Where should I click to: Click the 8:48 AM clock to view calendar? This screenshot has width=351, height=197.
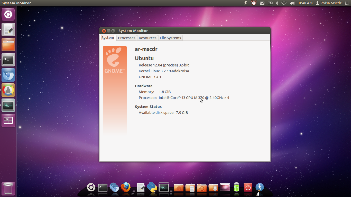pyautogui.click(x=305, y=3)
